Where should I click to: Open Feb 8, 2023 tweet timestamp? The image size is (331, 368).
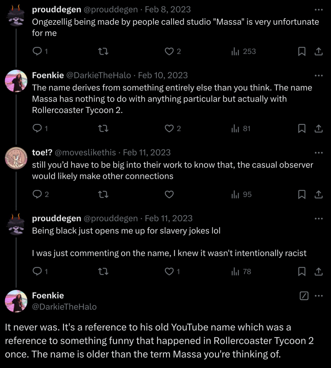tap(168, 10)
